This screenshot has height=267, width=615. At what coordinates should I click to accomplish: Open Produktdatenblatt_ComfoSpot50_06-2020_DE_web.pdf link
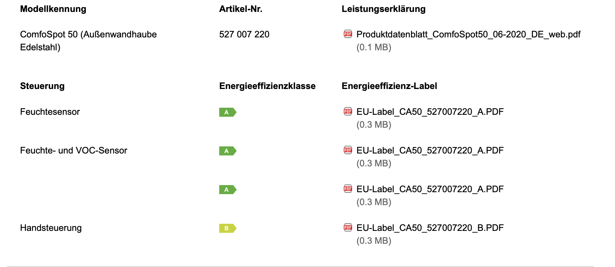[x=468, y=35]
